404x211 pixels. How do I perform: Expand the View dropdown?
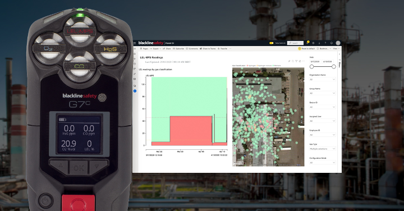click(x=336, y=49)
